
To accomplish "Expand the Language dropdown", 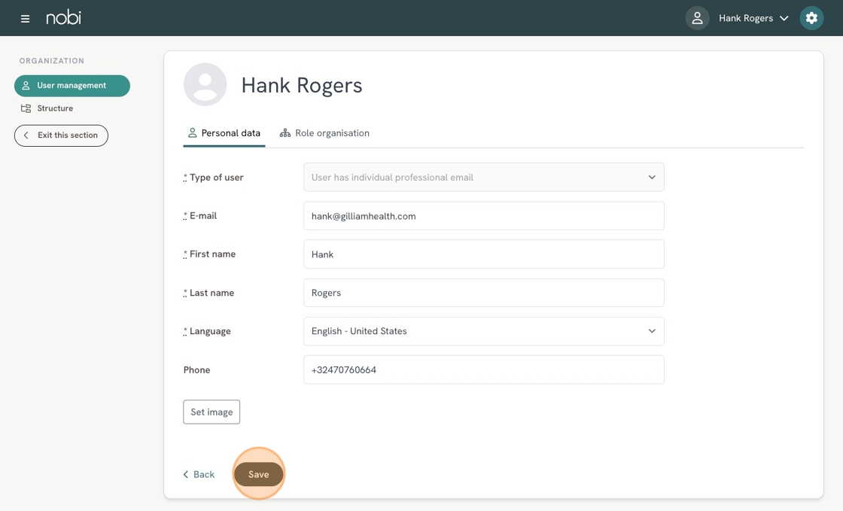I will coord(483,331).
